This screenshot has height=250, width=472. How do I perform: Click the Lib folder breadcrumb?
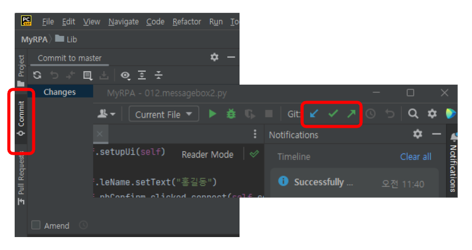[x=66, y=39]
